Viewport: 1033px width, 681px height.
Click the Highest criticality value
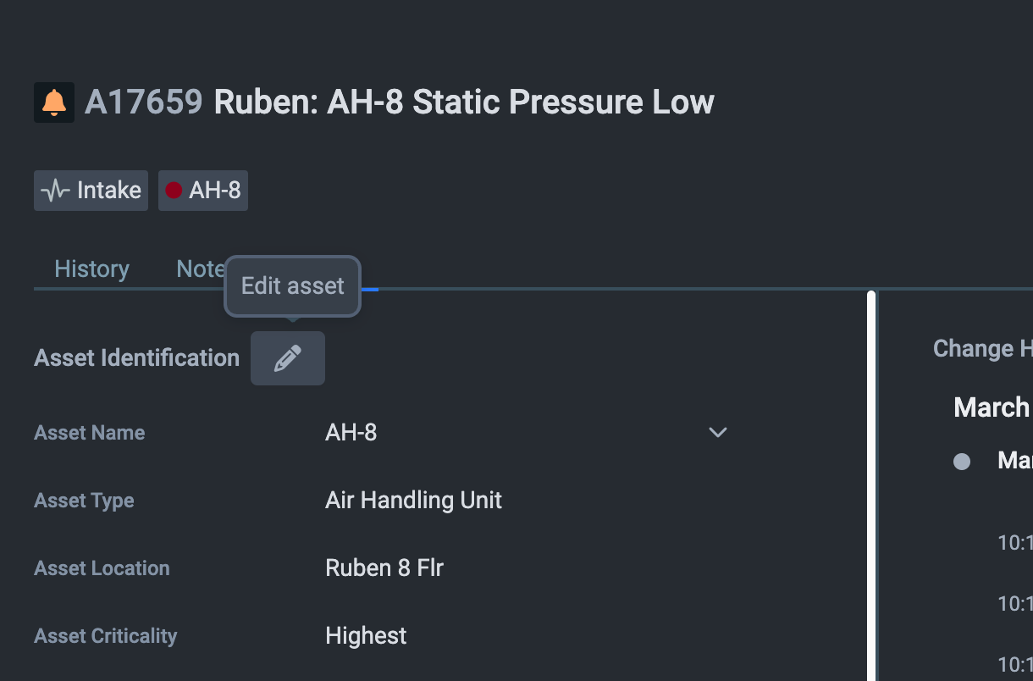(366, 636)
